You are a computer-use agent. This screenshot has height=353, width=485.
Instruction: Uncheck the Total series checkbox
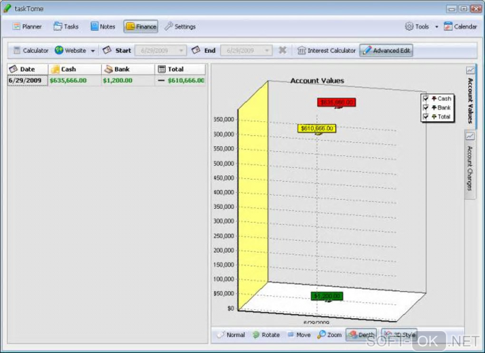426,117
